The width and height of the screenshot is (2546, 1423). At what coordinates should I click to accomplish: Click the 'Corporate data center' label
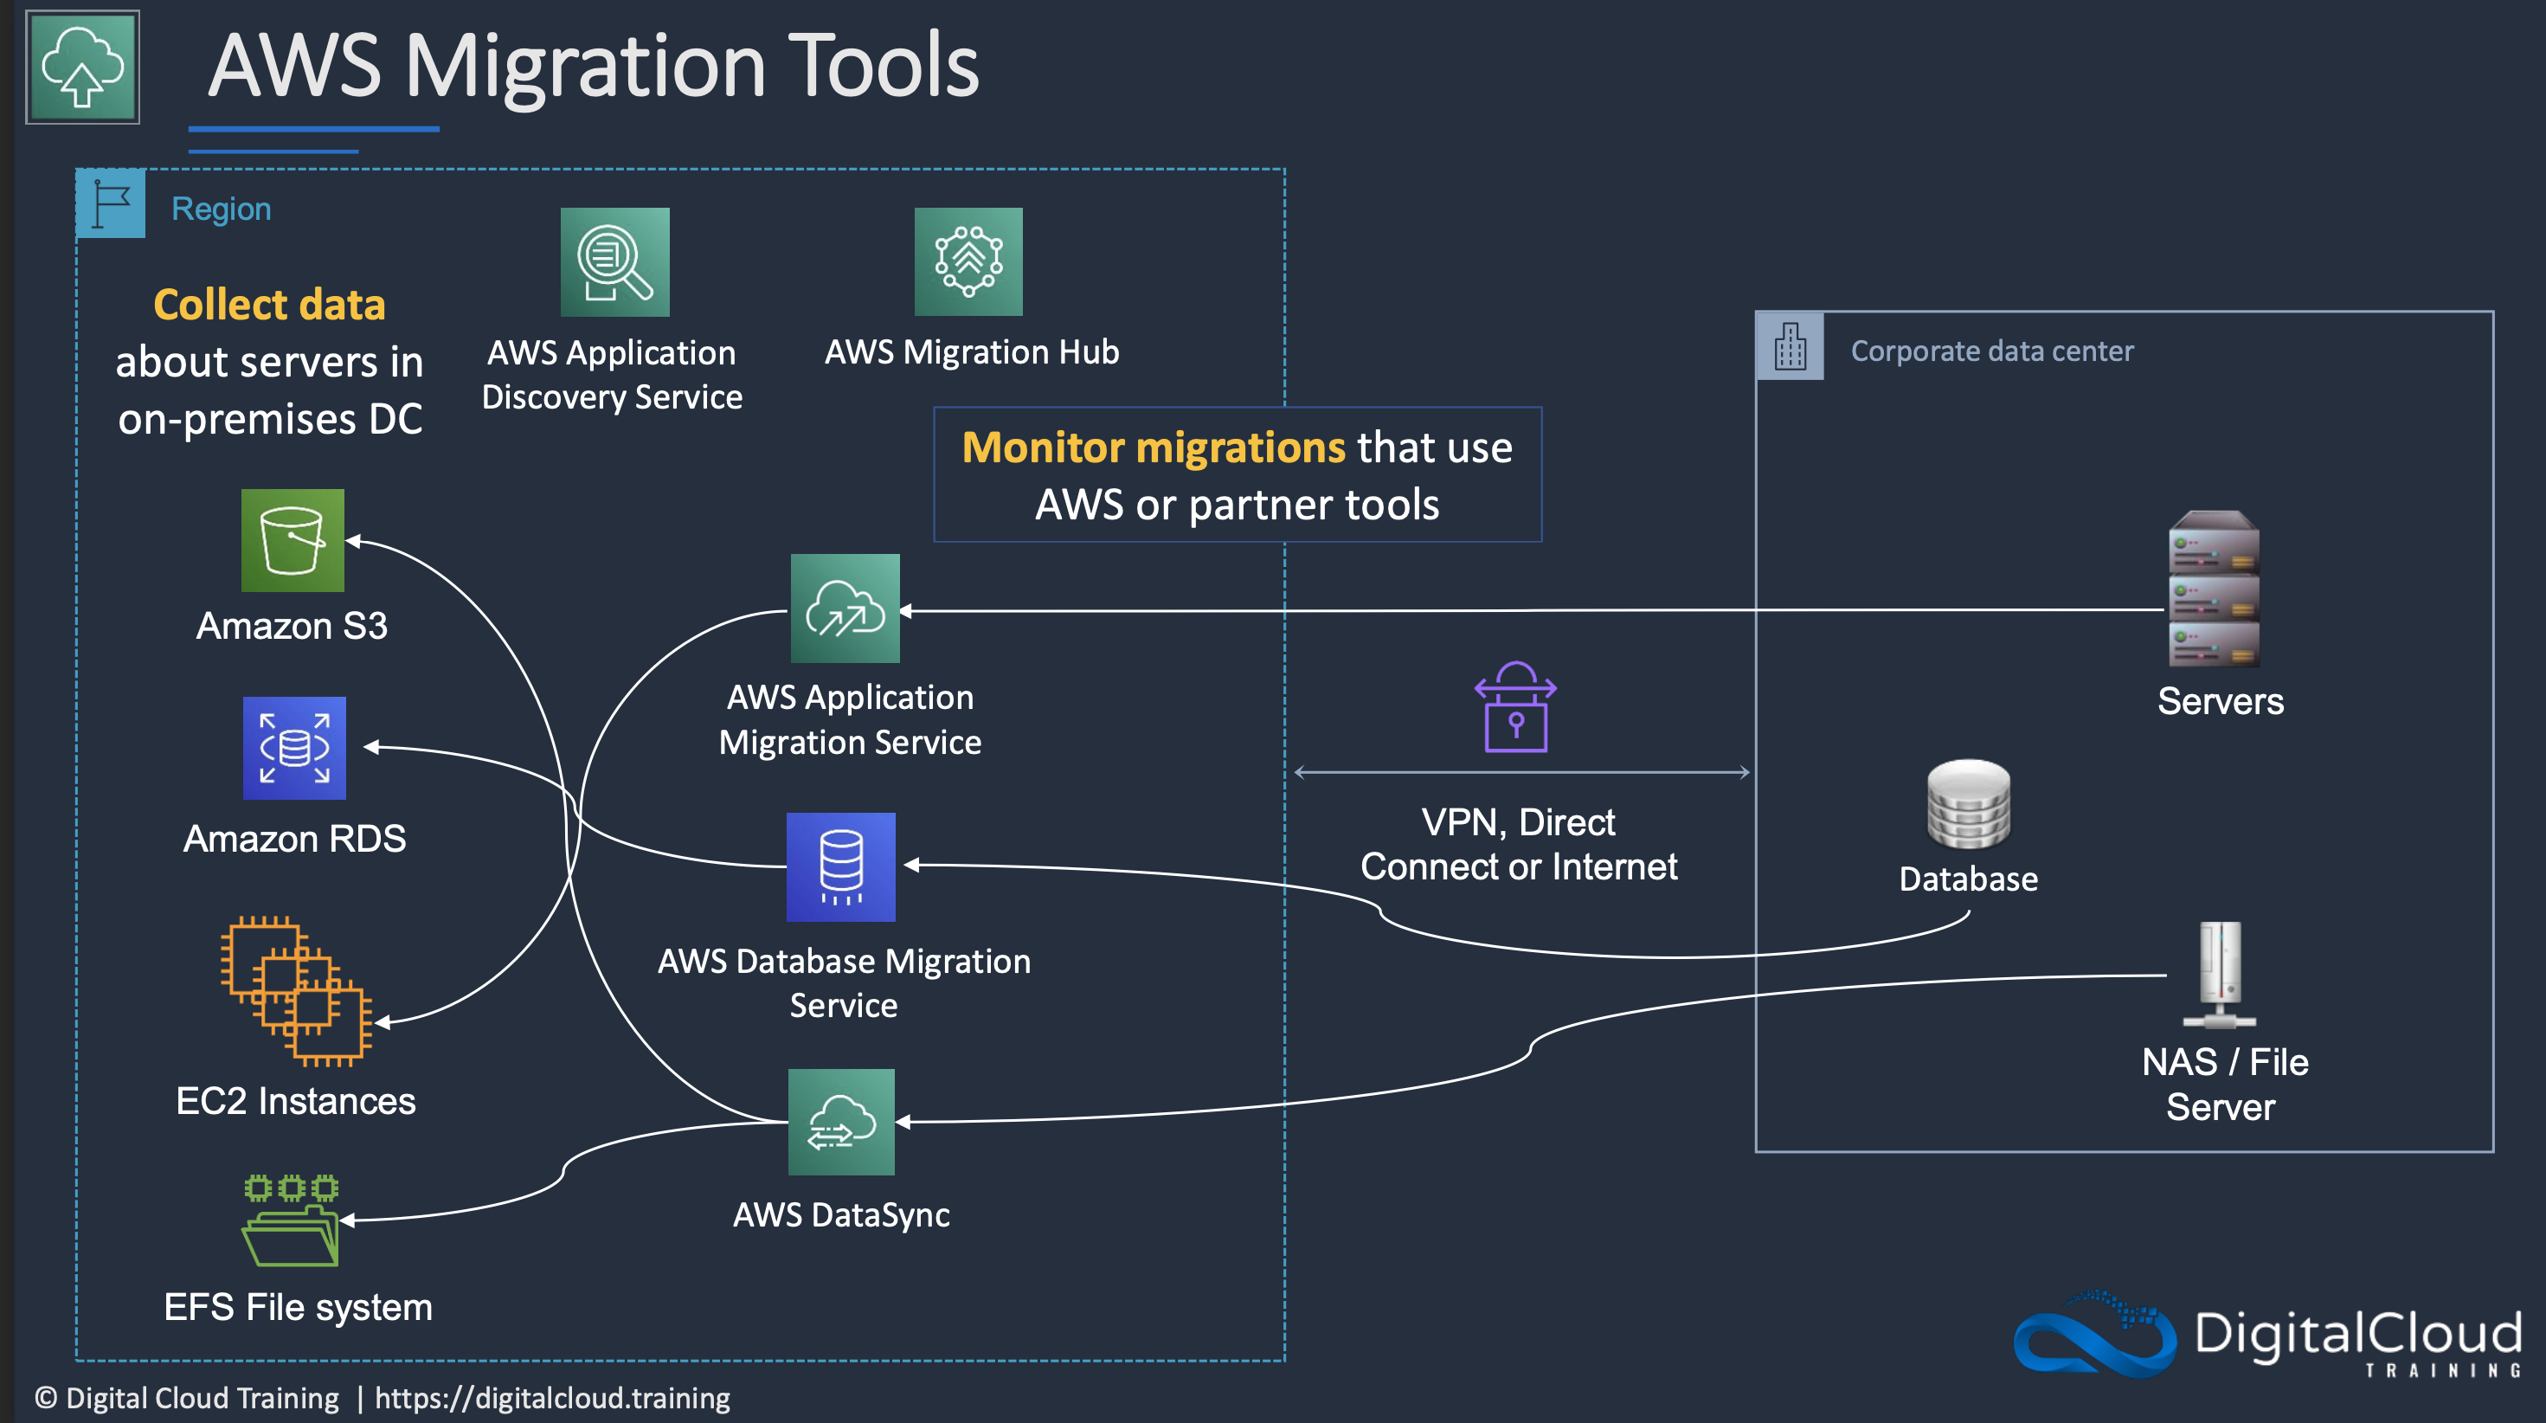[x=1991, y=351]
